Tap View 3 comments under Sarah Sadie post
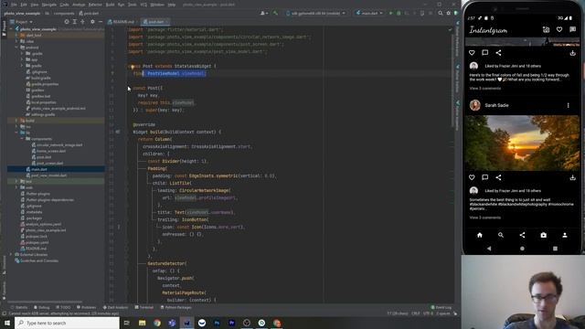The height and width of the screenshot is (329, 585). click(x=485, y=218)
